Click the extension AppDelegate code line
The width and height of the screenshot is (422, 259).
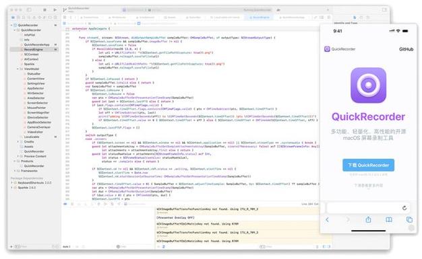[x=91, y=28]
